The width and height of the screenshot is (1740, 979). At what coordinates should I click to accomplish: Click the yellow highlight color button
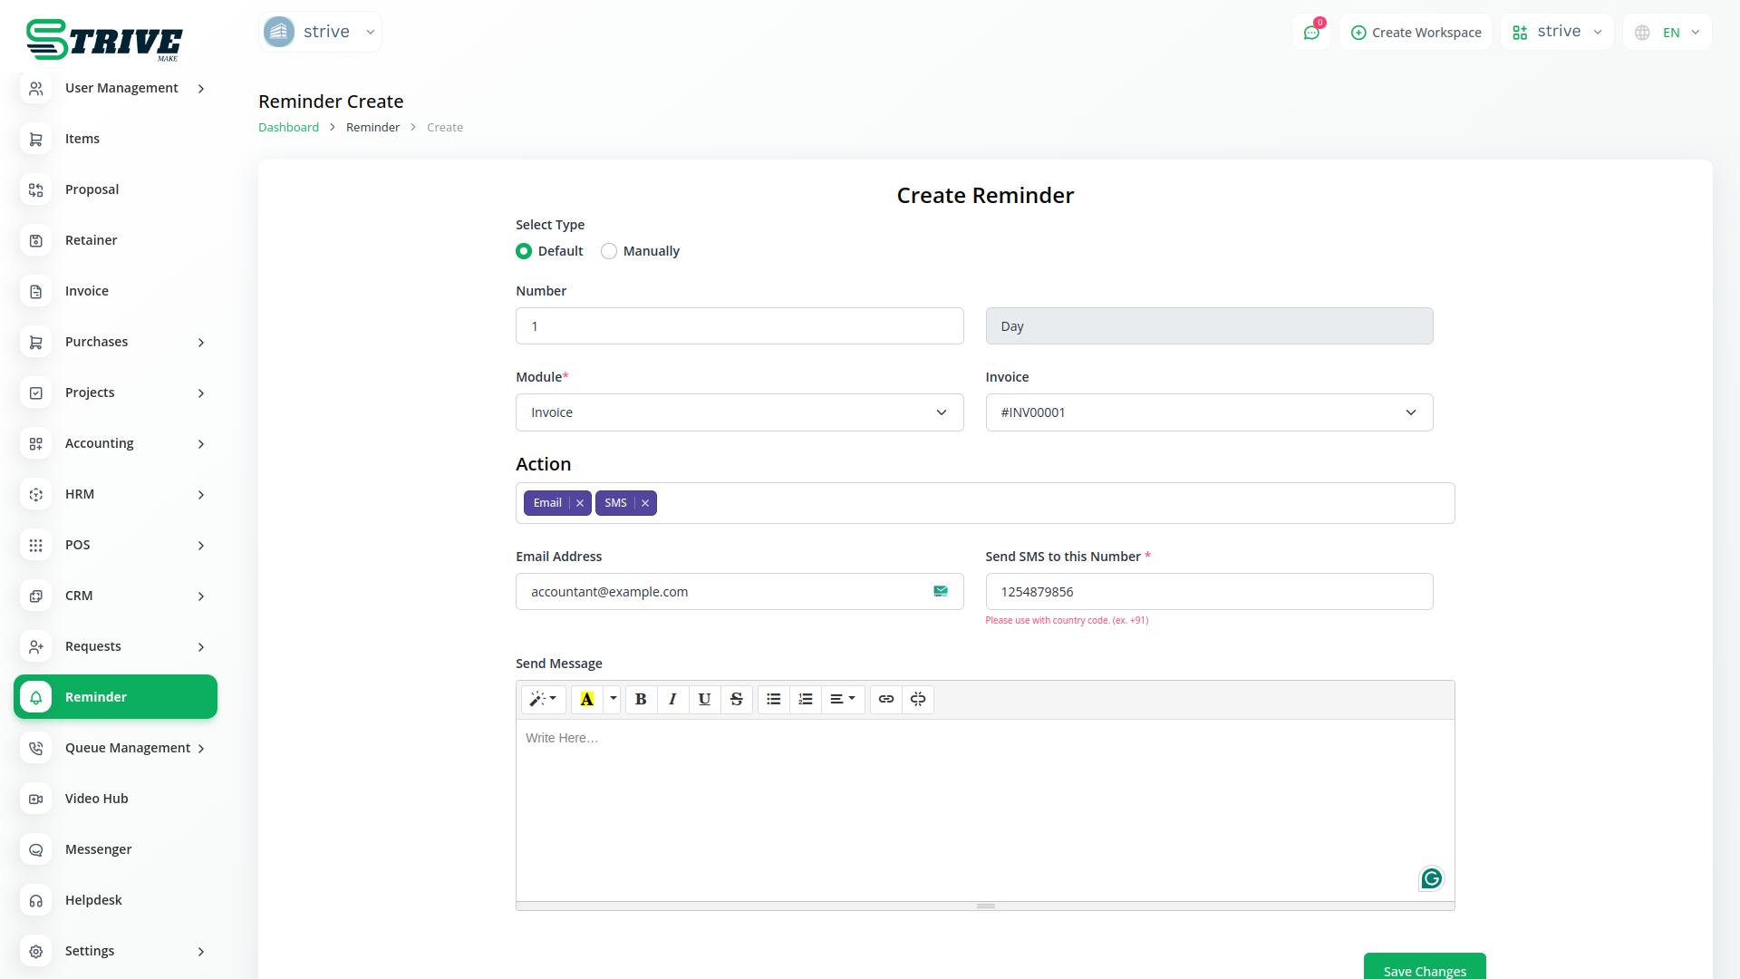[587, 699]
